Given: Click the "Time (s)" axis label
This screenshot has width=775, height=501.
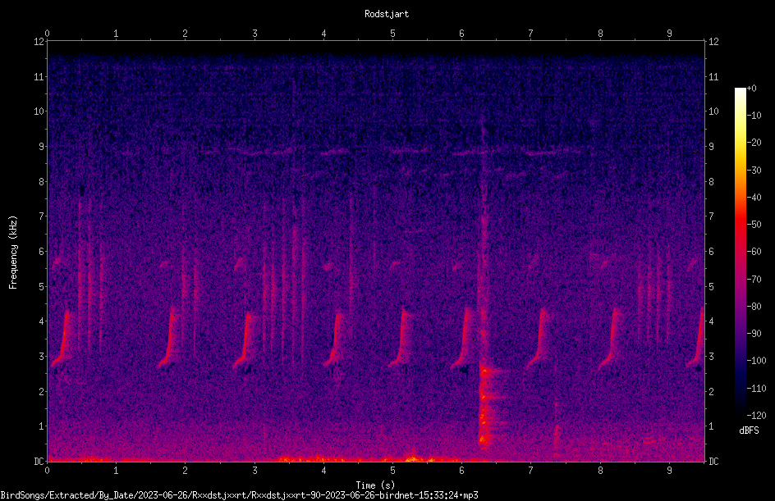Looking at the screenshot, I should click(375, 485).
